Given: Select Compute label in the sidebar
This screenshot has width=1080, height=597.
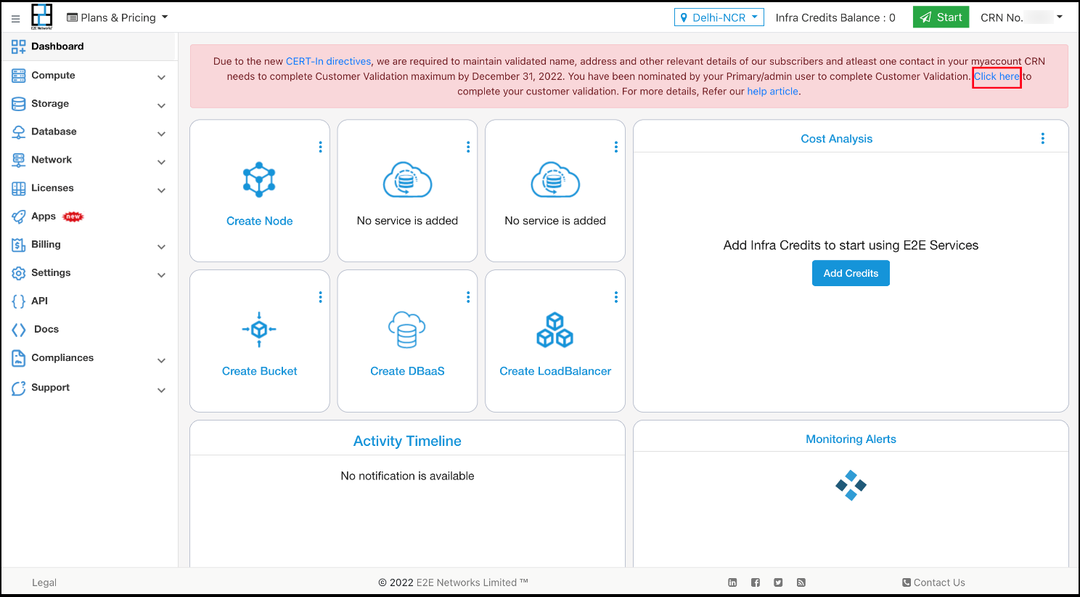Looking at the screenshot, I should (x=53, y=76).
